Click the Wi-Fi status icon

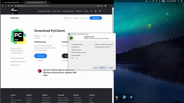(x=153, y=1)
